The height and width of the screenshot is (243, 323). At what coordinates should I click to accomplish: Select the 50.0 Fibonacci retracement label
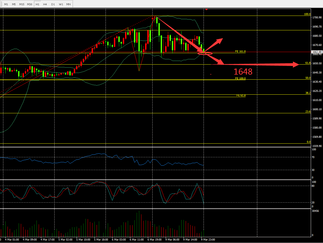coord(308,78)
